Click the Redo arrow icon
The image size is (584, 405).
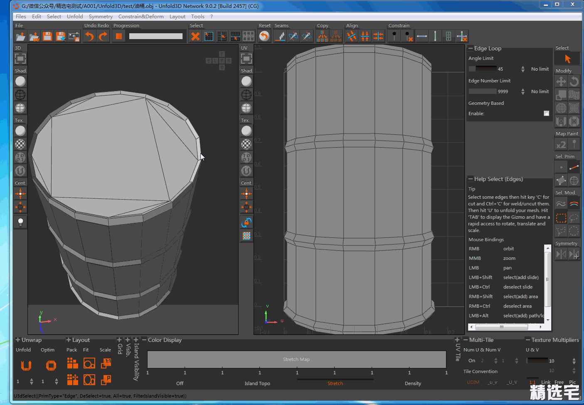pos(103,37)
